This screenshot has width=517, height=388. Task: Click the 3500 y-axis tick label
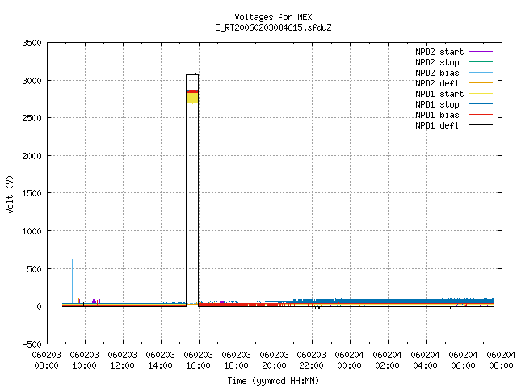[32, 43]
